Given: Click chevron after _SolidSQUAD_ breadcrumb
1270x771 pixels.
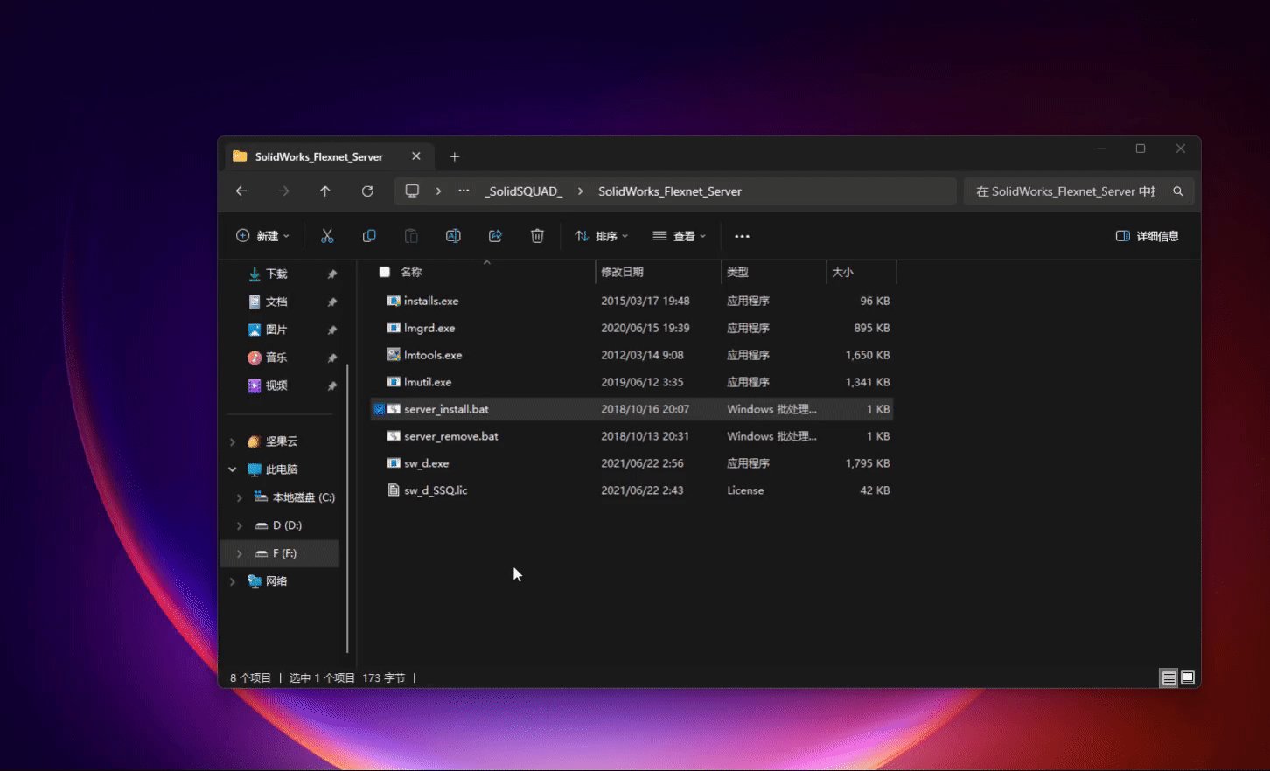Looking at the screenshot, I should click(x=580, y=191).
